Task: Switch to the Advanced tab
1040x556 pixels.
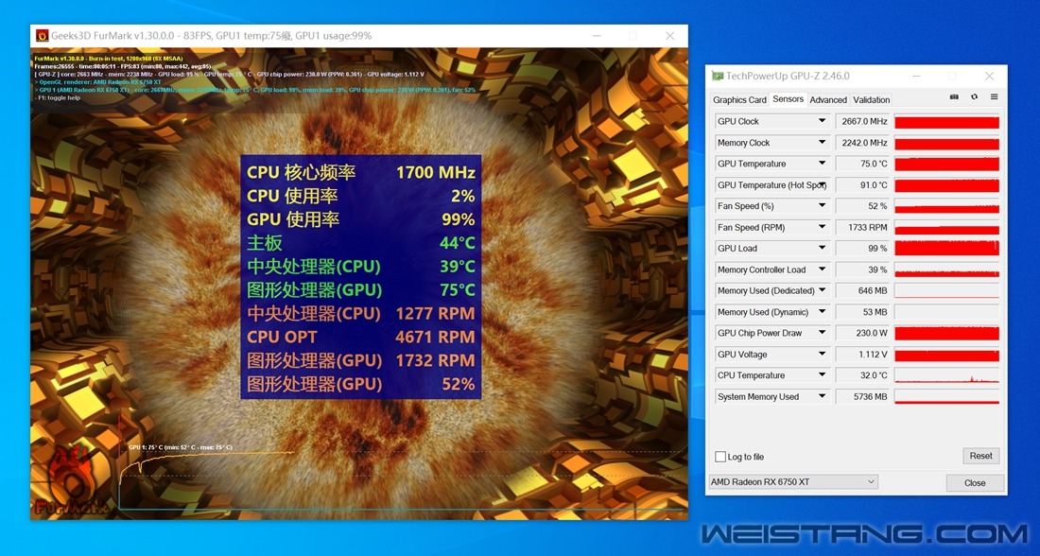Action: pyautogui.click(x=828, y=99)
